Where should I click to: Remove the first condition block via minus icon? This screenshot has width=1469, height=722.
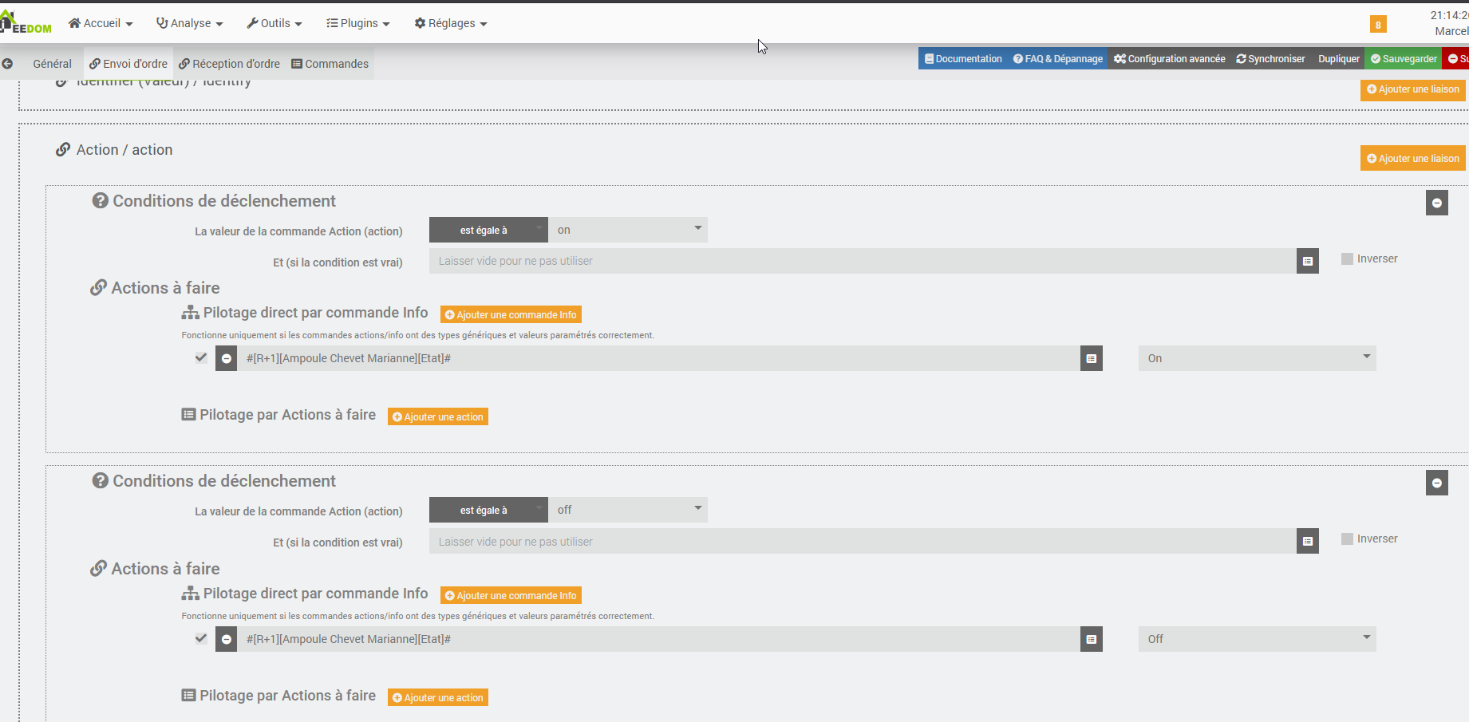pos(1436,203)
